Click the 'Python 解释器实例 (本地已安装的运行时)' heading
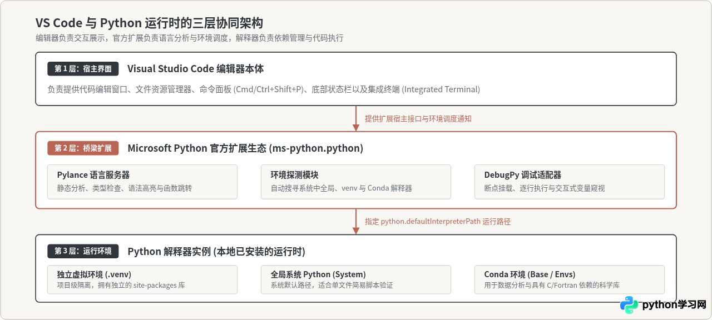The height and width of the screenshot is (320, 712). [216, 251]
